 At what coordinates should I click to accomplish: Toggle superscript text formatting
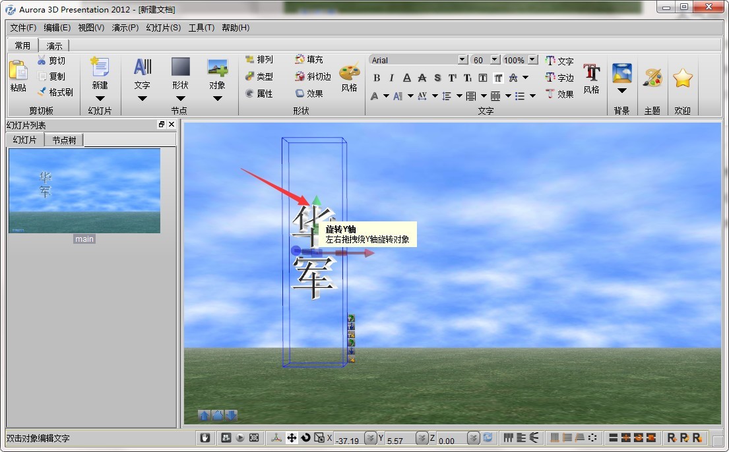pos(453,77)
